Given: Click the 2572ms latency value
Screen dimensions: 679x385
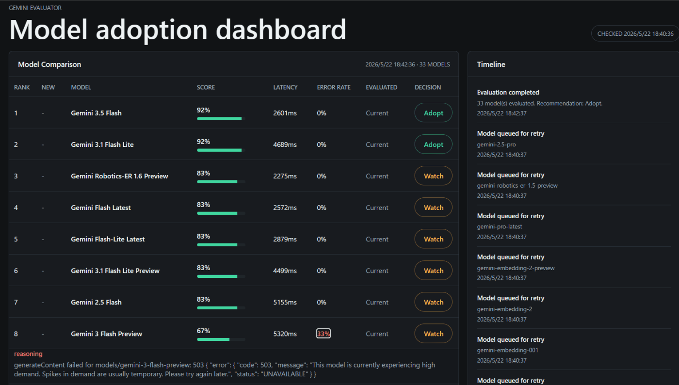Looking at the screenshot, I should 285,208.
